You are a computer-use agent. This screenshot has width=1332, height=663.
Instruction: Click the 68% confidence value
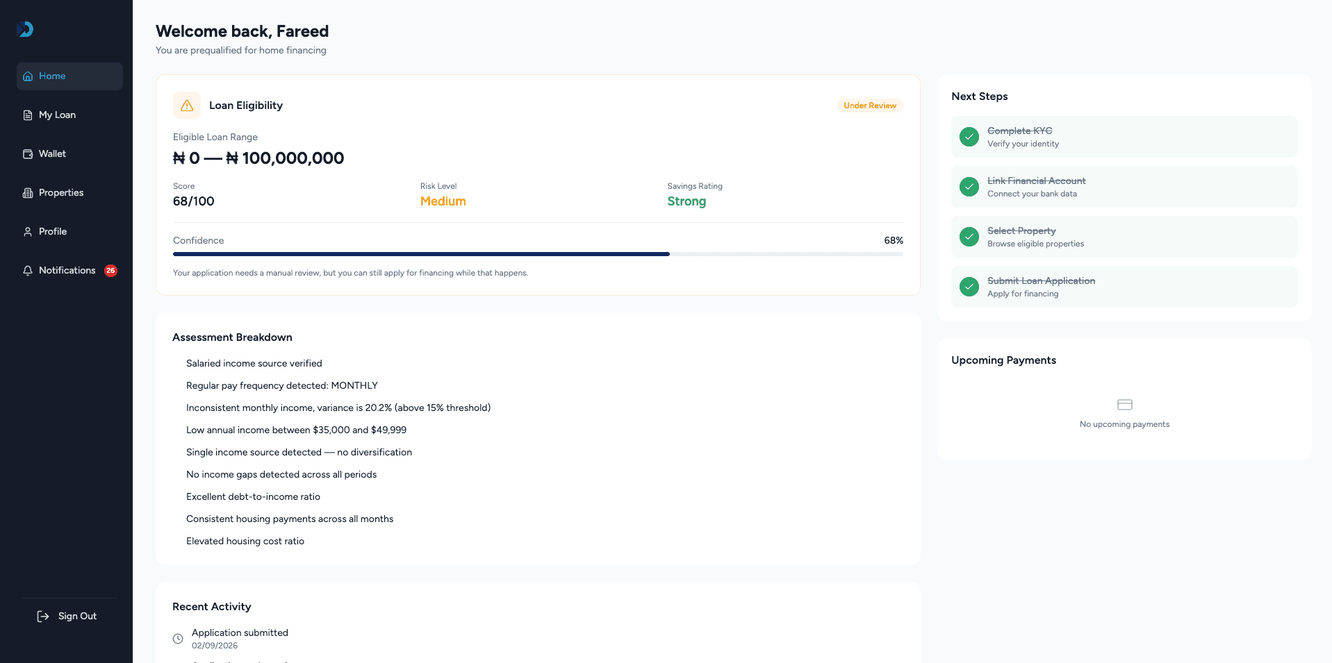pyautogui.click(x=894, y=241)
